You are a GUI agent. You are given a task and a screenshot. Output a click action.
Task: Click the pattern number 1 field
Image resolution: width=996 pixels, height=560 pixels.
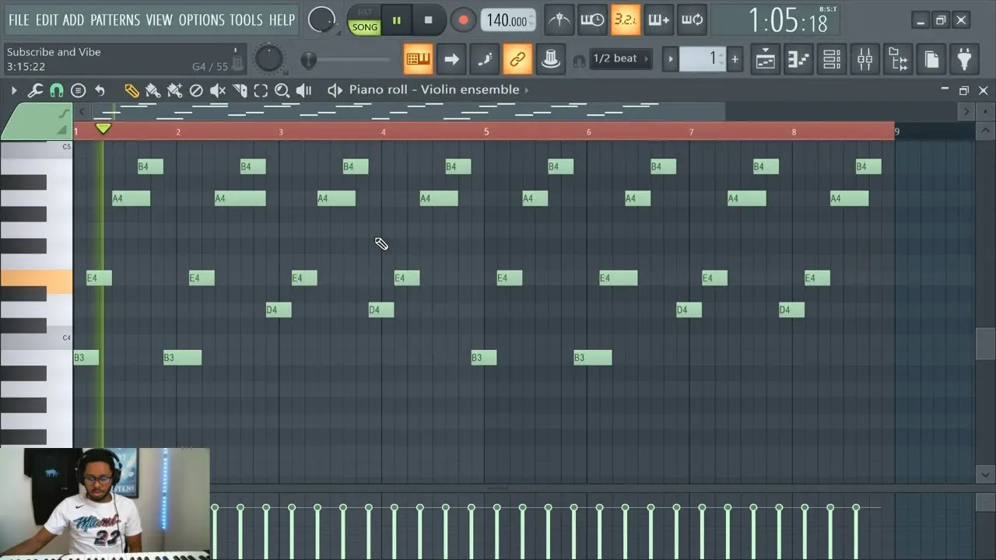[x=703, y=59]
